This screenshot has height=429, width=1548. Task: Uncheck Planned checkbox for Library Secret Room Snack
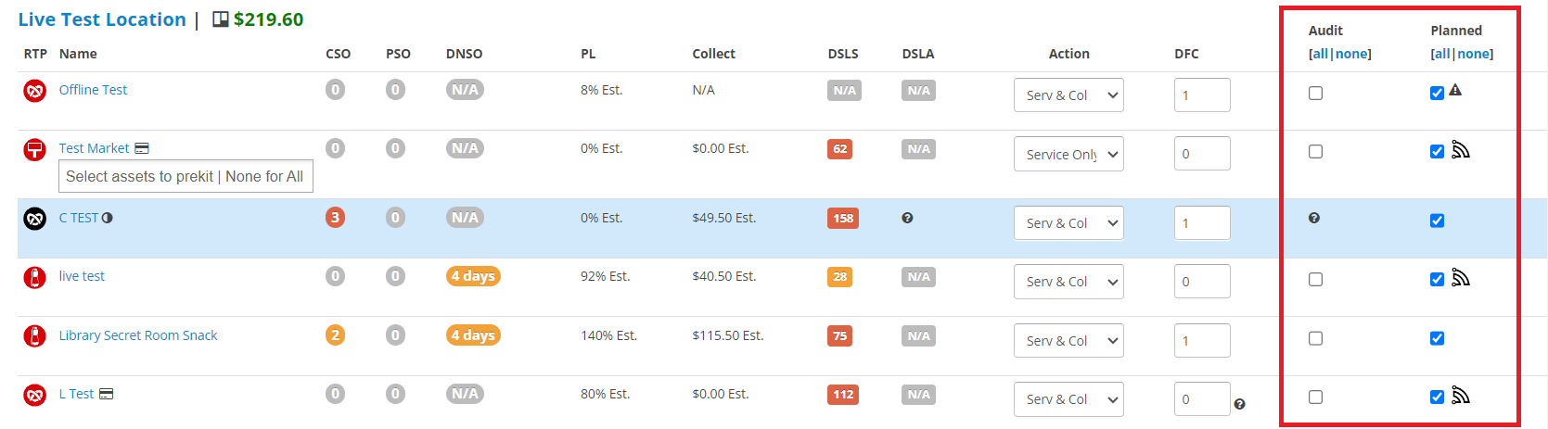pyautogui.click(x=1437, y=338)
